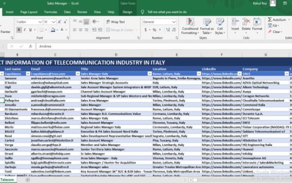Expand the Fill Color dropdown arrow

pos(57,30)
